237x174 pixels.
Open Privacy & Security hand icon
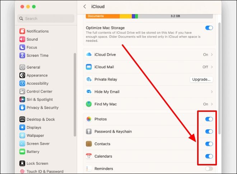tap(22, 108)
